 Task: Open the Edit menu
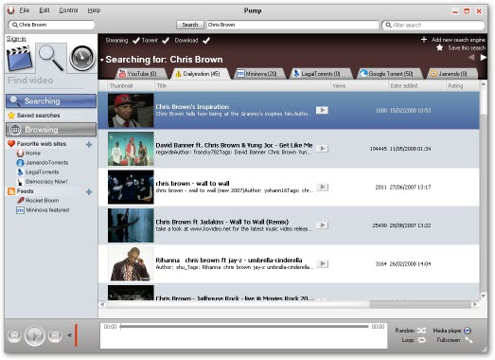click(x=44, y=10)
